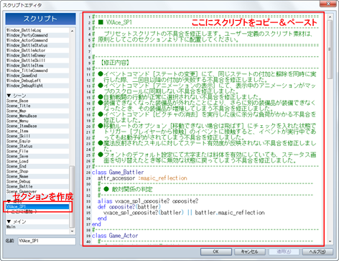Open the Scene_Title script

click(37, 106)
